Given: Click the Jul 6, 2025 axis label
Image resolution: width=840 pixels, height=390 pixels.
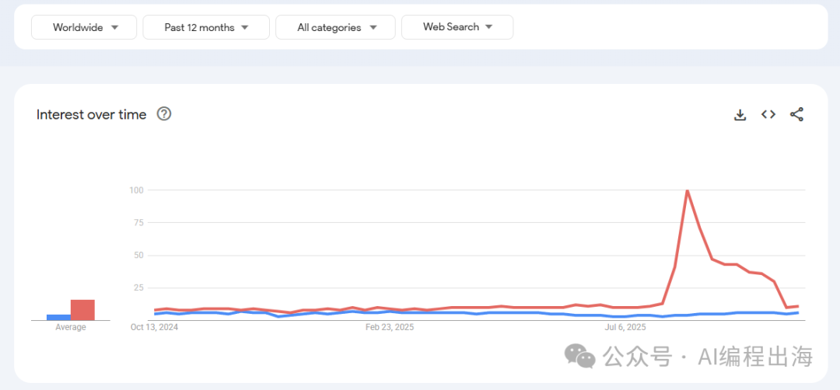Looking at the screenshot, I should coord(625,327).
